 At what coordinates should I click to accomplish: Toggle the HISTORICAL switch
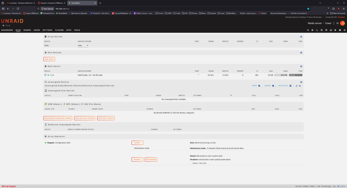coord(291,86)
